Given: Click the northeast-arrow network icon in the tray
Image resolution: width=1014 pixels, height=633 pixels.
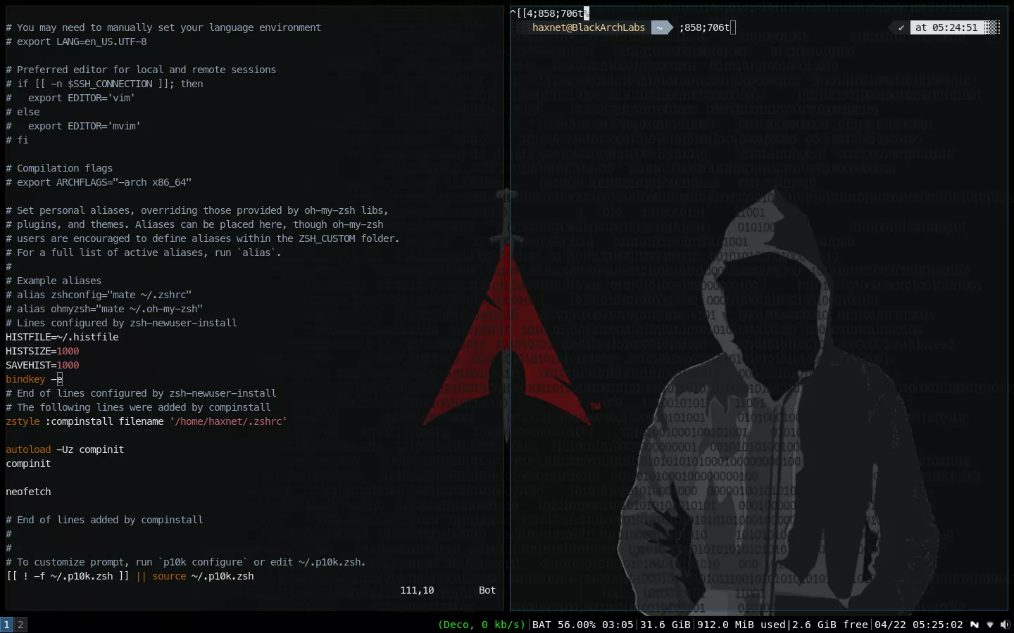Looking at the screenshot, I should (x=975, y=625).
